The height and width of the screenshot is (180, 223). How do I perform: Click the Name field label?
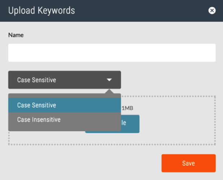tap(16, 35)
